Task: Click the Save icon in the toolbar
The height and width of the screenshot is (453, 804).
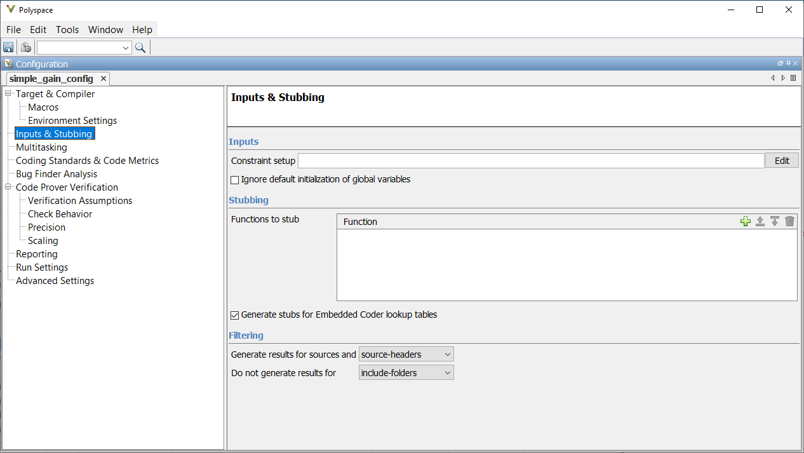Action: click(8, 48)
